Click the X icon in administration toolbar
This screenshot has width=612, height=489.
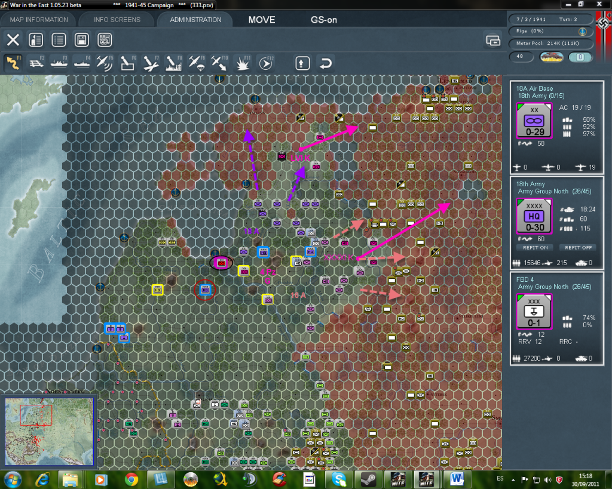tap(13, 40)
